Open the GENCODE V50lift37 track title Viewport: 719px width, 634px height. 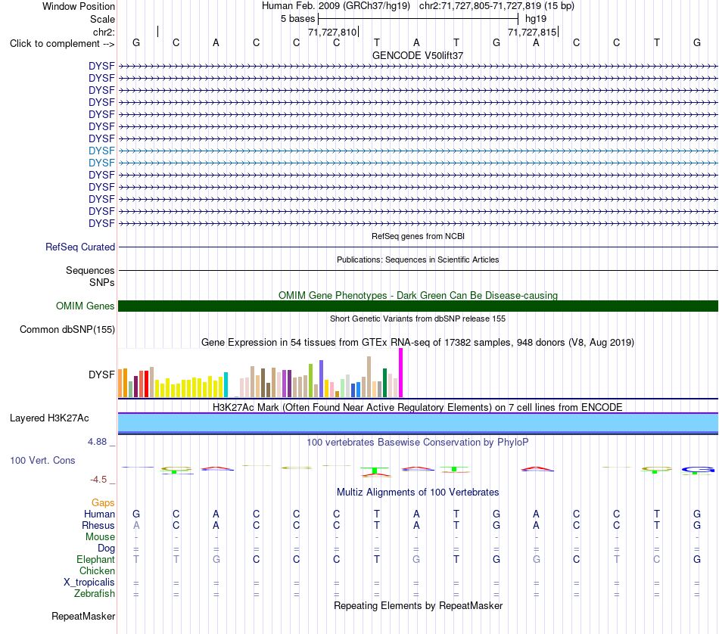click(418, 55)
